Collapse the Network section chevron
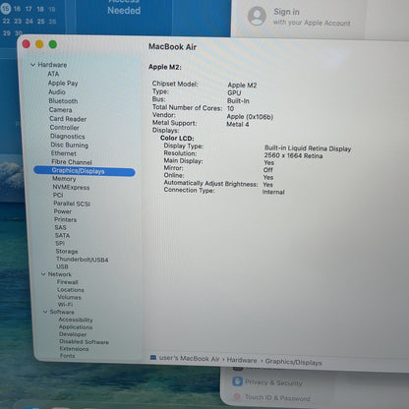This screenshot has height=409, width=409. tap(43, 274)
